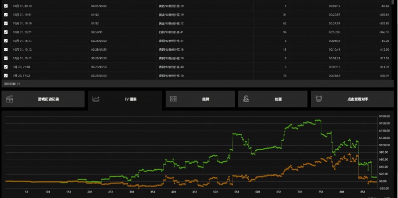Click the result value $36.97
The width and height of the screenshot is (398, 198).
point(385,76)
